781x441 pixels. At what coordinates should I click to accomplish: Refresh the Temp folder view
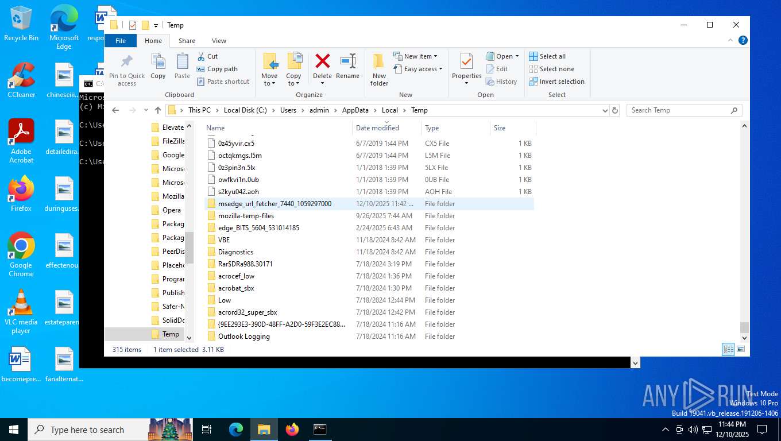[x=615, y=110]
